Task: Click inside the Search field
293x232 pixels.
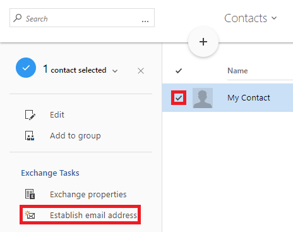Action: (x=82, y=18)
